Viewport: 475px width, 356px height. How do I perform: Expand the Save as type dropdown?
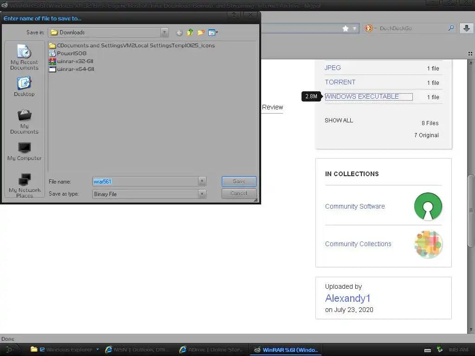pyautogui.click(x=202, y=194)
